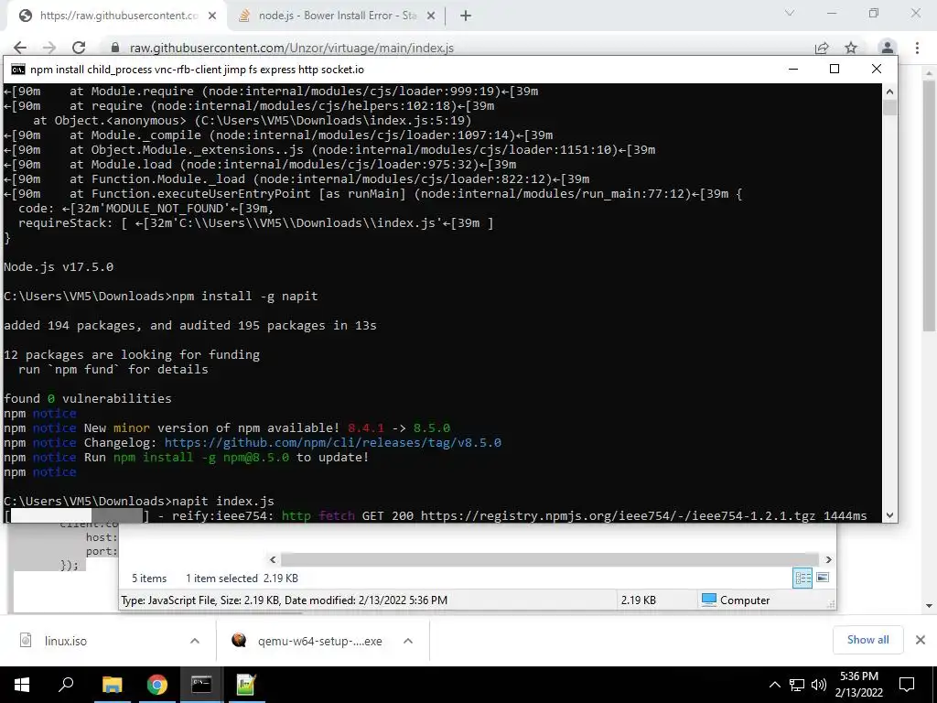The image size is (937, 703).
Task: Switch to the node.js Bower Install Error tab
Action: click(x=338, y=16)
